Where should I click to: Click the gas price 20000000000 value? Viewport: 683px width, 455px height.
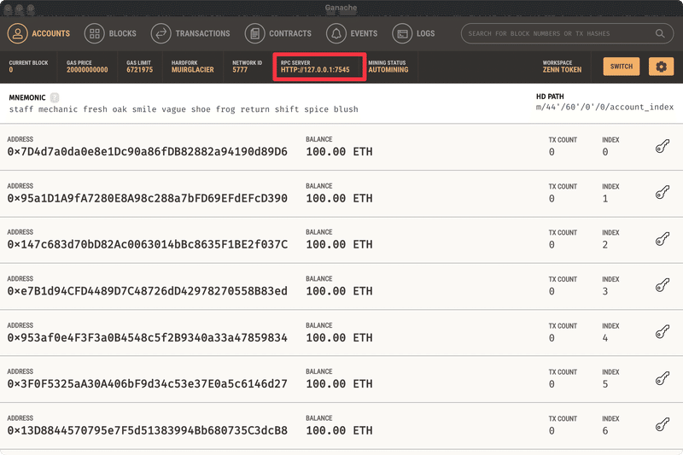point(87,70)
